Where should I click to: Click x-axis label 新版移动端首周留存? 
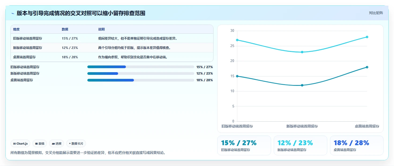[x=302, y=126]
